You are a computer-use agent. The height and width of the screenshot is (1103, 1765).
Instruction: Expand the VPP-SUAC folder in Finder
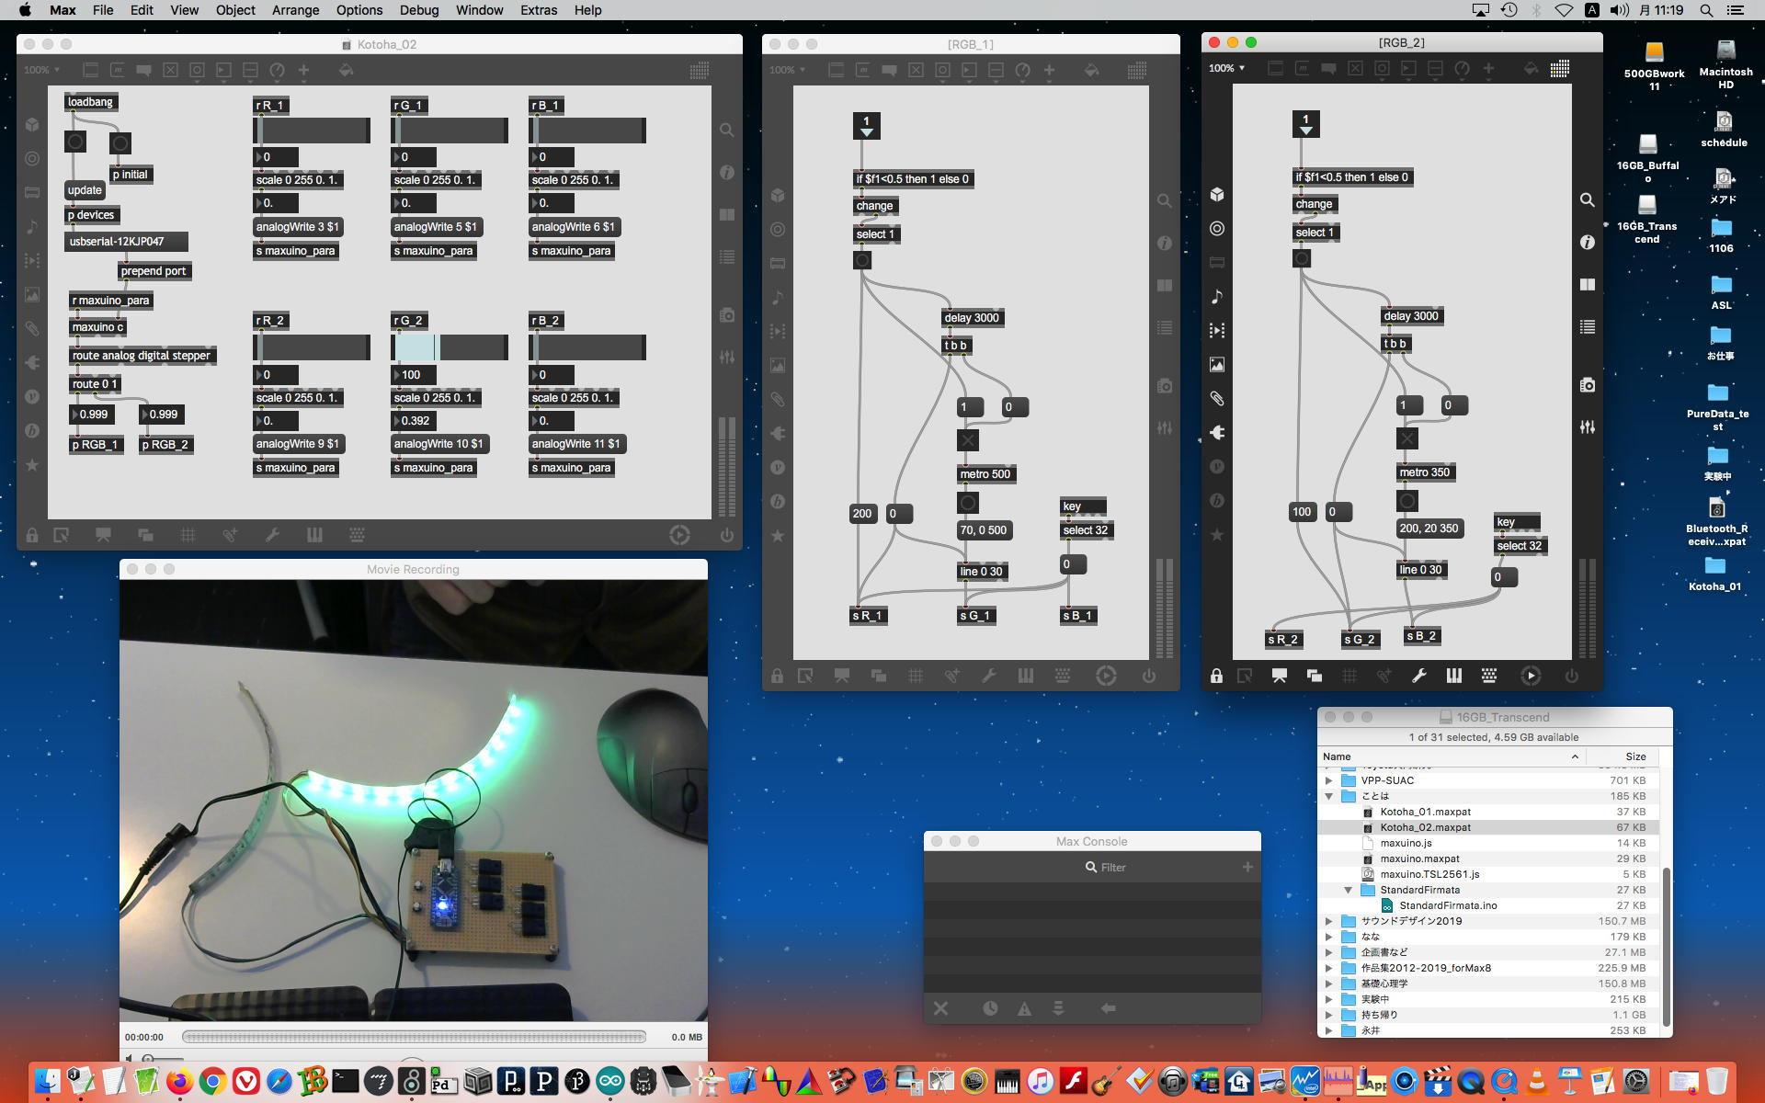tap(1328, 780)
